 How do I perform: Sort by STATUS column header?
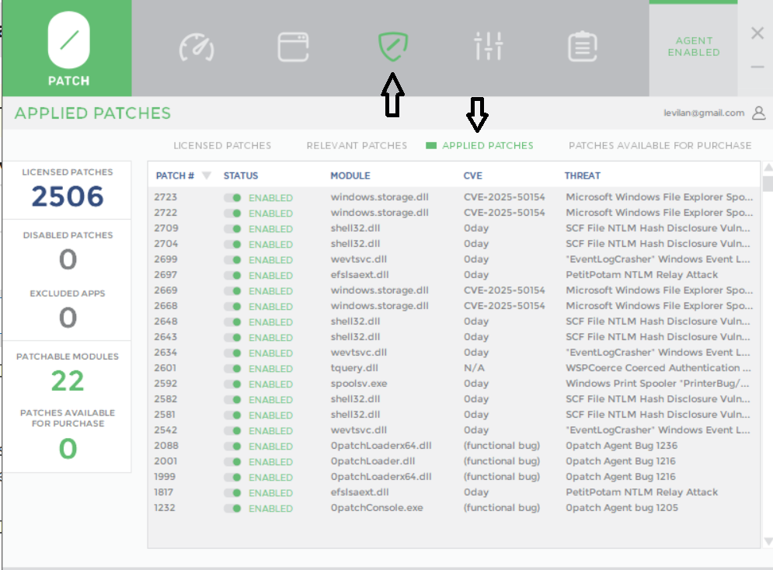coord(241,176)
